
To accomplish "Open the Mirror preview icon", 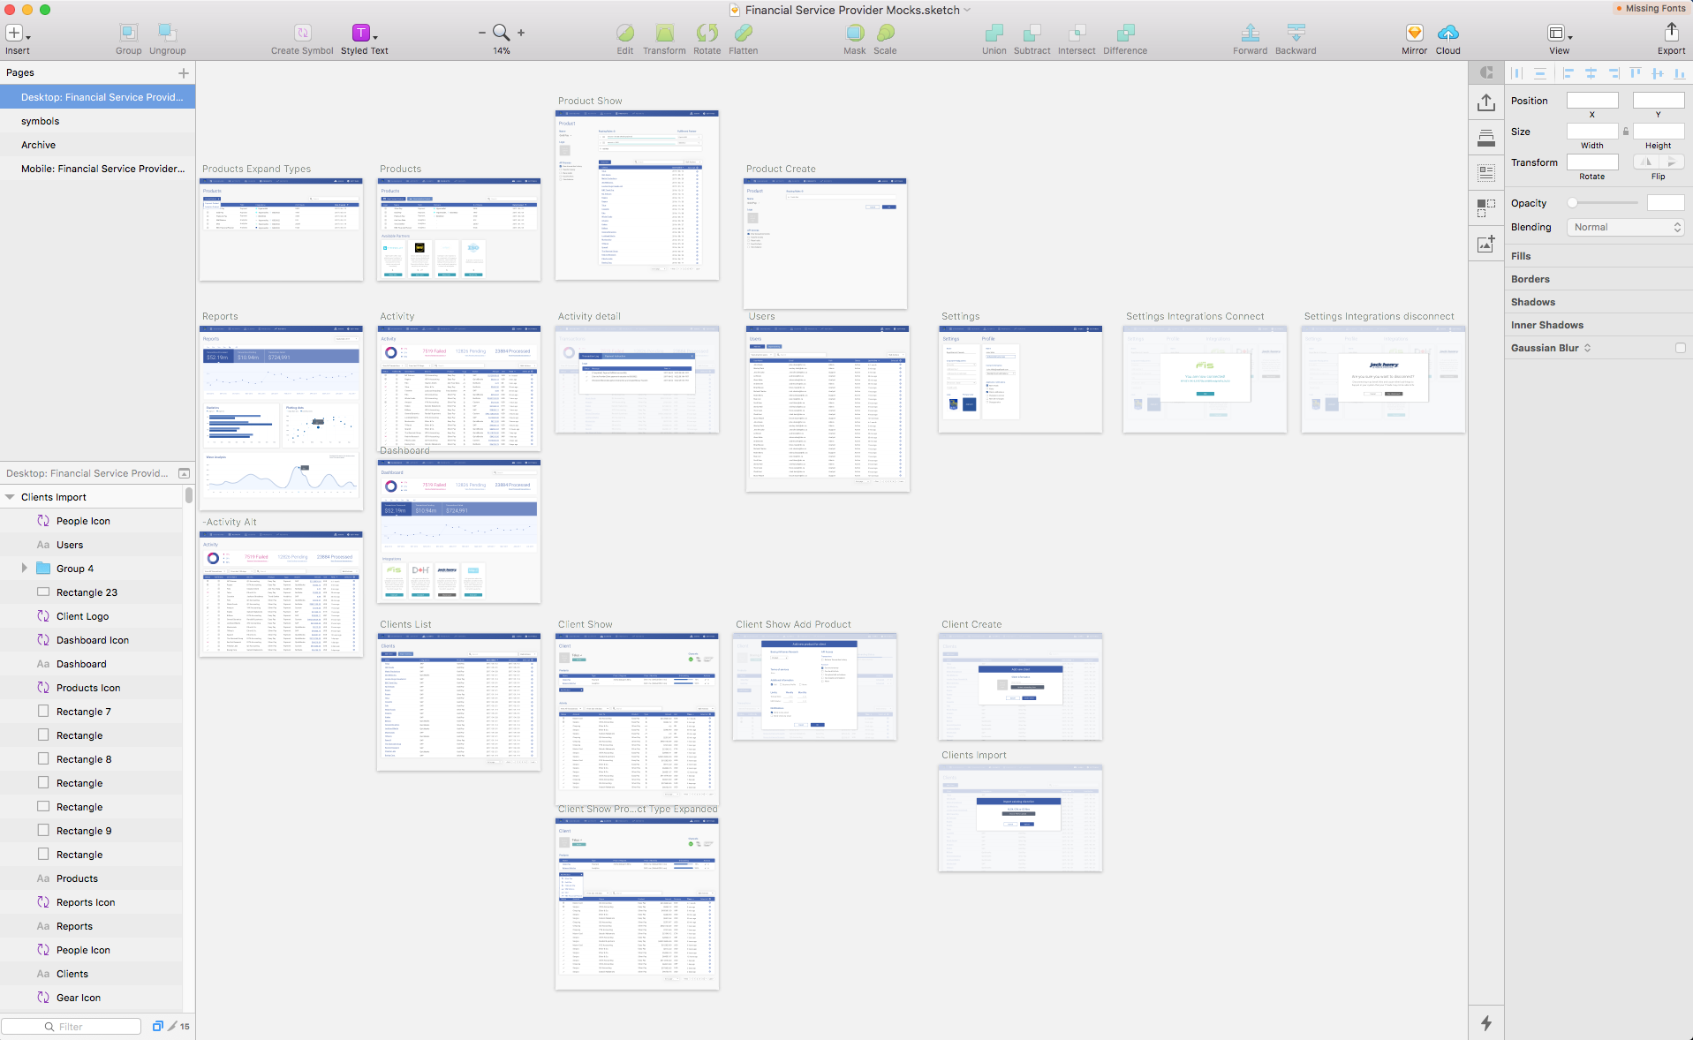I will point(1414,33).
